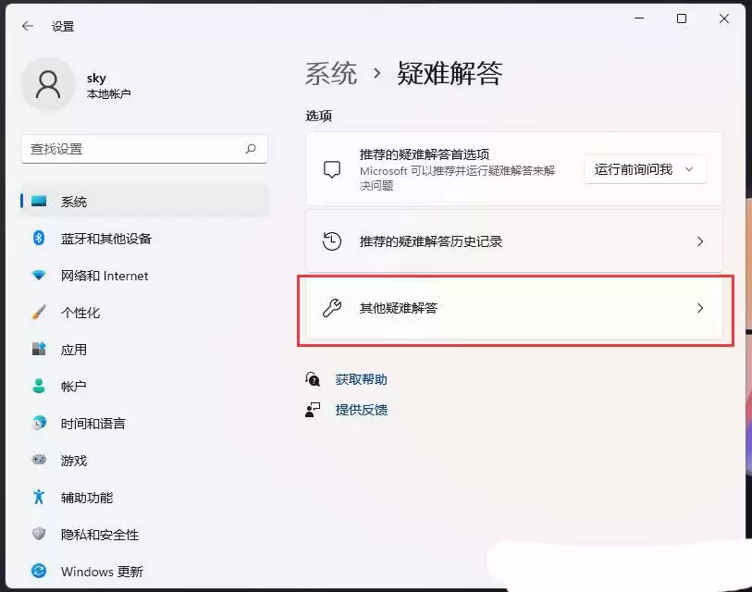Open 帐户 settings

(x=144, y=386)
